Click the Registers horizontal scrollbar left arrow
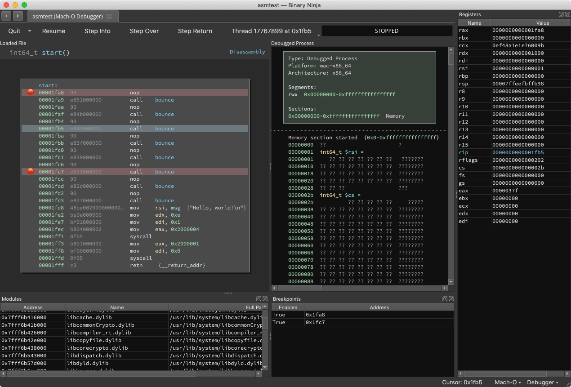The height and width of the screenshot is (387, 571). click(461, 374)
